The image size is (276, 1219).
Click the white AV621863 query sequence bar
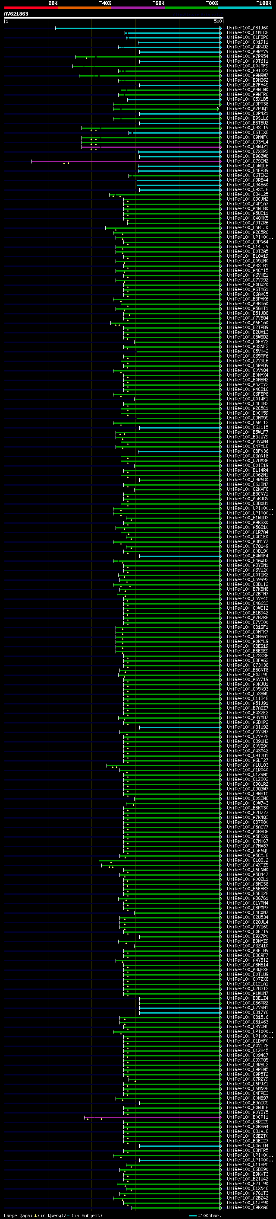(x=114, y=17)
